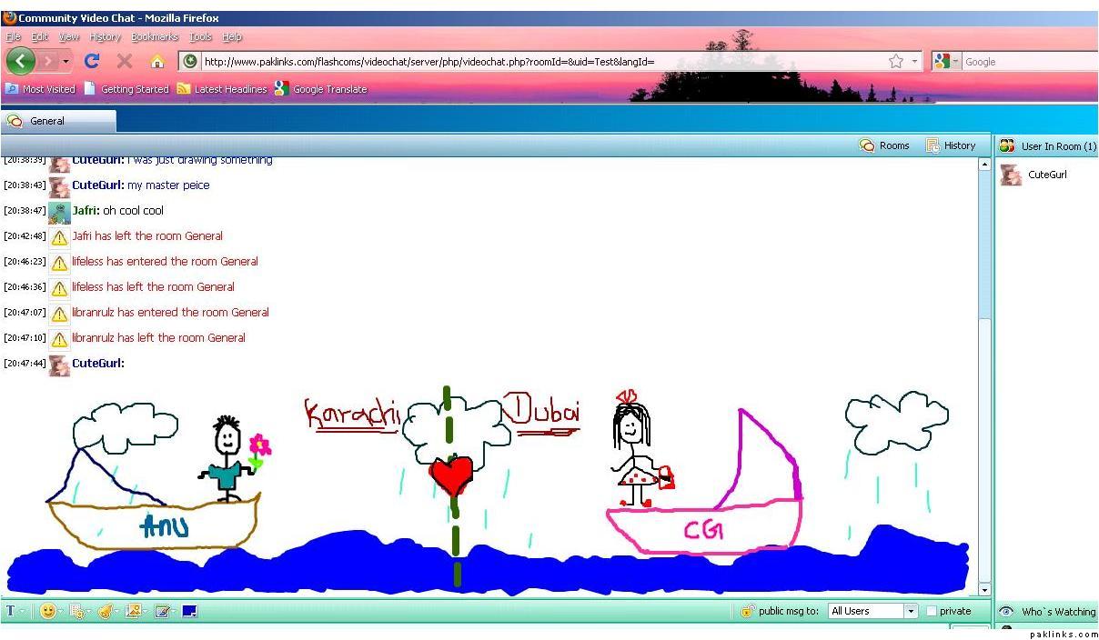Click Jafri's avatar in chat log

[x=59, y=212]
